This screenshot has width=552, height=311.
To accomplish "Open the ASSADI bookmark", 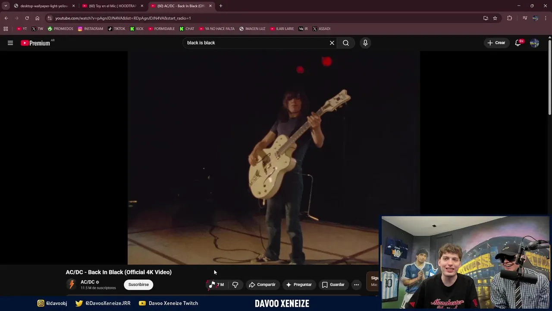I will 321,29.
